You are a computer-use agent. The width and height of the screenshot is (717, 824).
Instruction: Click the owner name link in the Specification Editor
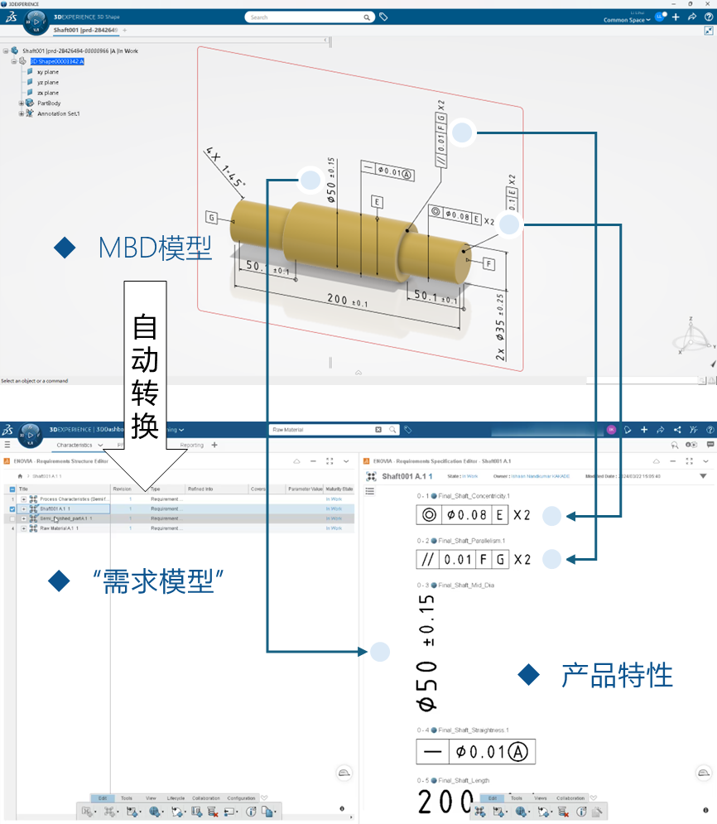(540, 477)
